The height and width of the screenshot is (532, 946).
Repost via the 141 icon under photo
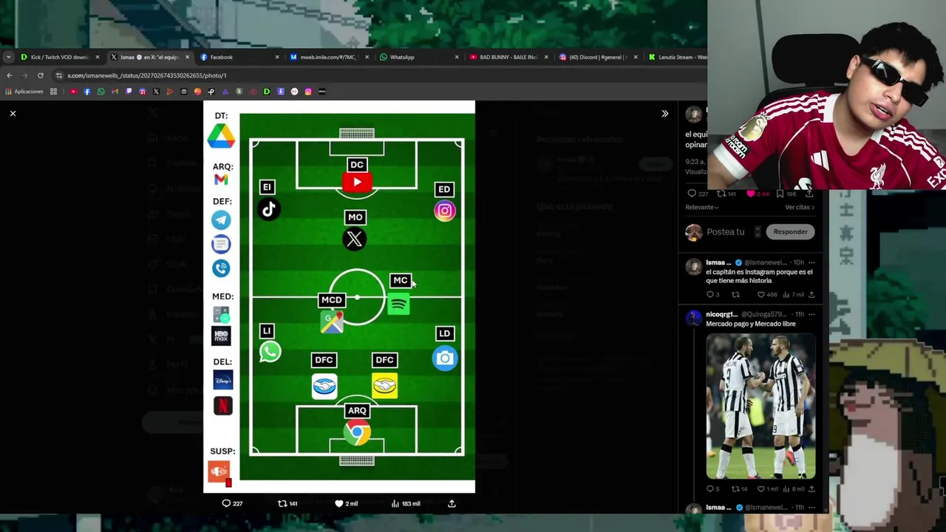(287, 503)
